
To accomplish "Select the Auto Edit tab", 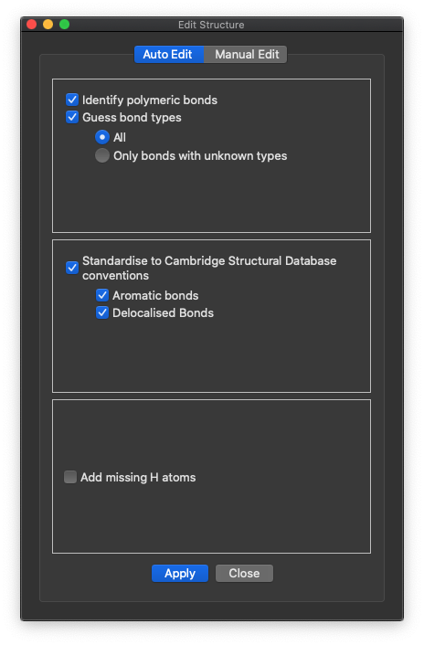I will [x=169, y=54].
